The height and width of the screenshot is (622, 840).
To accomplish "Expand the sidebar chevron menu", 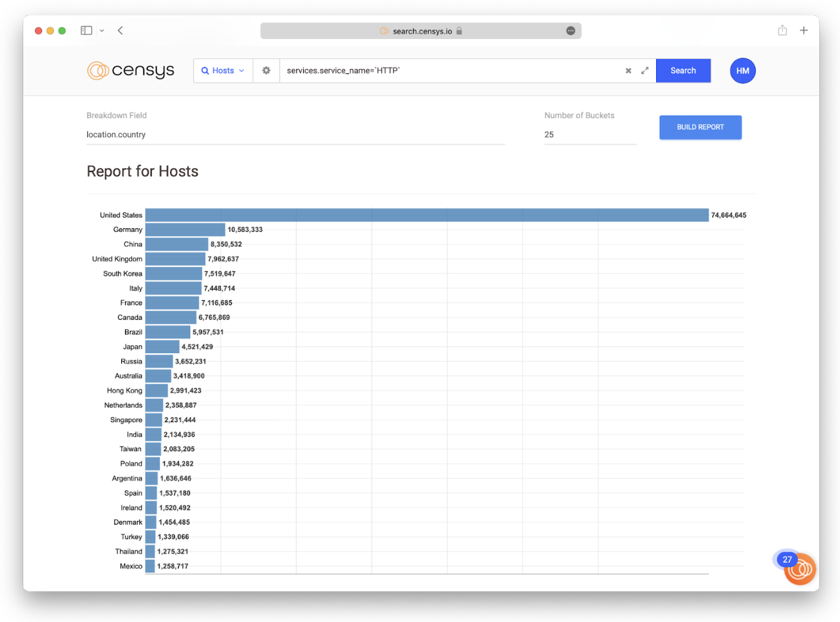I will point(102,30).
